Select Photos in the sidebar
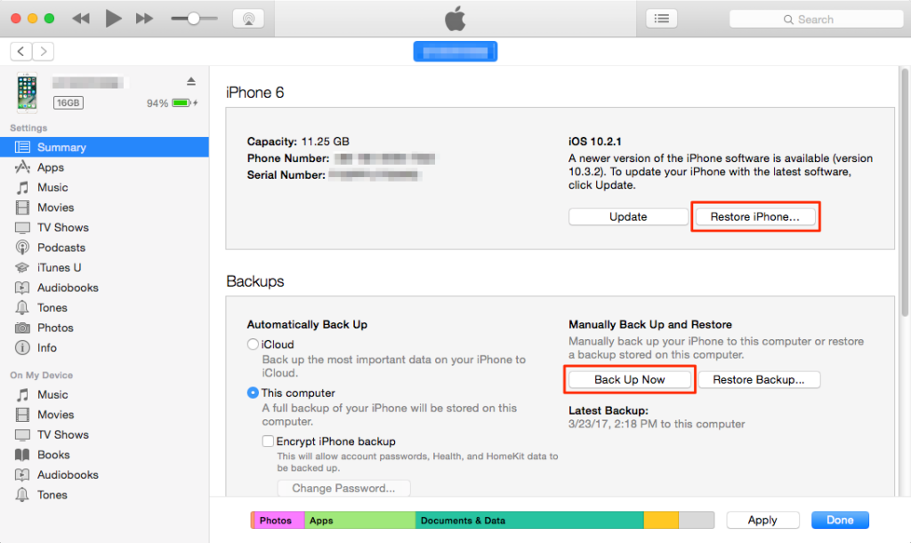Viewport: 911px width, 543px height. [x=51, y=328]
